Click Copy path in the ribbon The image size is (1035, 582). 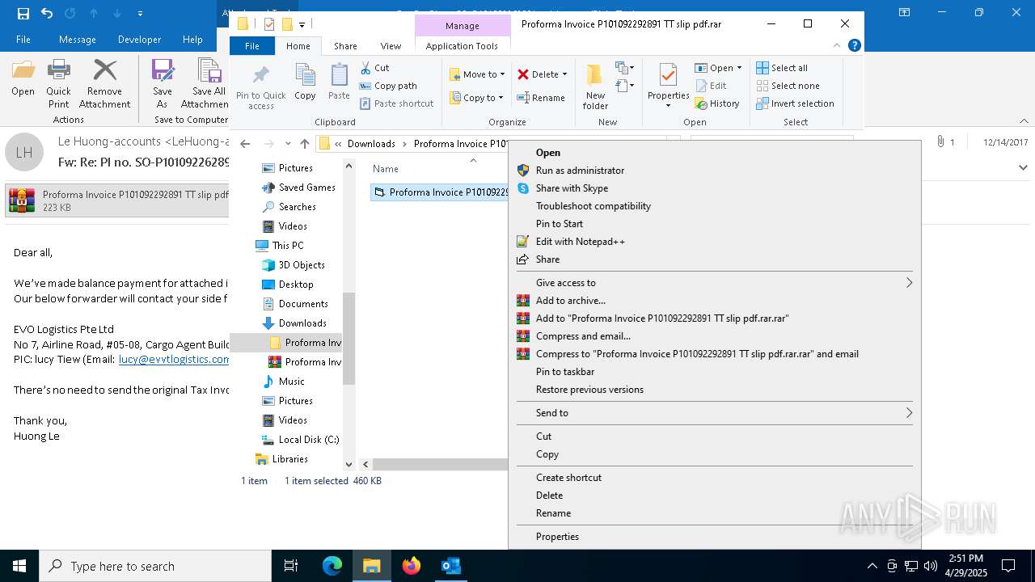[x=388, y=86]
